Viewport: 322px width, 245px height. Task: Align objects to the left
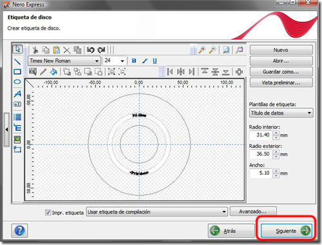point(170,71)
